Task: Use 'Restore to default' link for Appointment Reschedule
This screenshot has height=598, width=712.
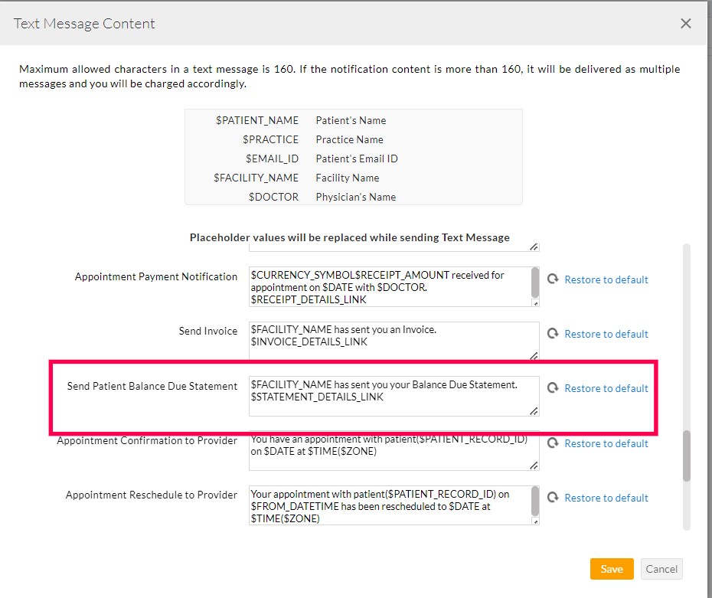Action: (606, 498)
